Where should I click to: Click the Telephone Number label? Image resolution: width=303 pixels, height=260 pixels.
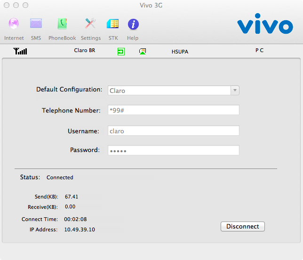click(x=71, y=110)
